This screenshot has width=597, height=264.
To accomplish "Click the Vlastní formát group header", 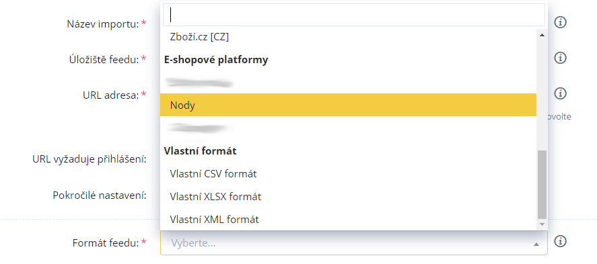I will point(201,150).
